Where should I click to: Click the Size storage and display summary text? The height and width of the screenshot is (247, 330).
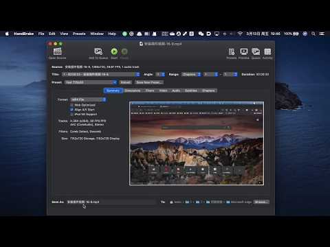(x=95, y=139)
